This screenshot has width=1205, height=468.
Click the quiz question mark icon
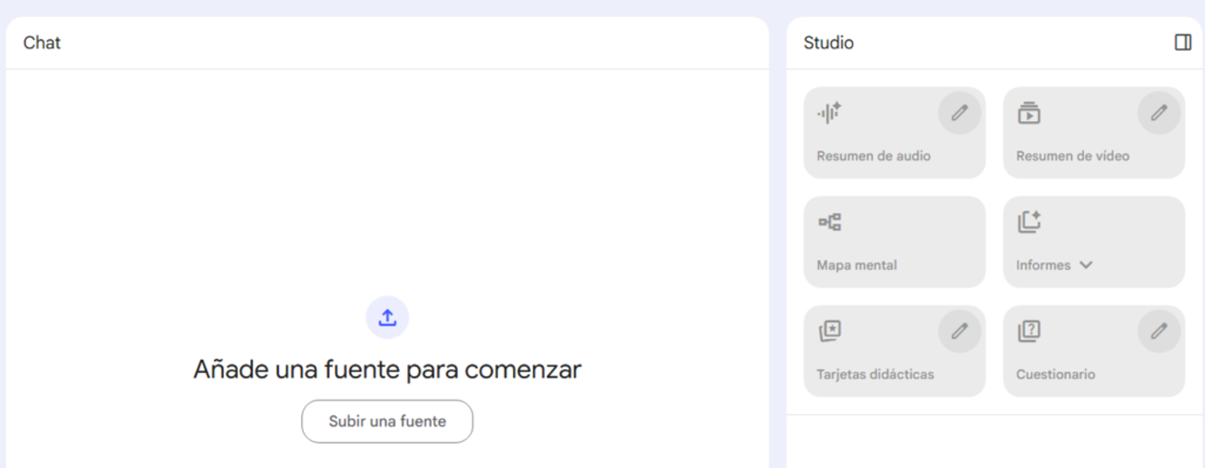(1029, 331)
